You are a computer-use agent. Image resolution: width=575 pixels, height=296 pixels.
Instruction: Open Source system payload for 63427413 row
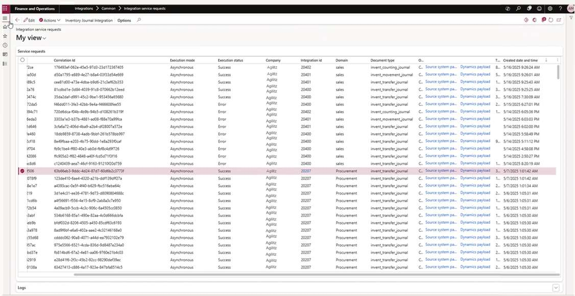pyautogui.click(x=441, y=267)
